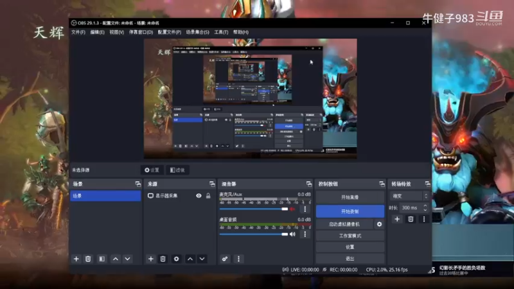Open advanced audio properties gears icon
This screenshot has width=514, height=289.
click(225, 259)
